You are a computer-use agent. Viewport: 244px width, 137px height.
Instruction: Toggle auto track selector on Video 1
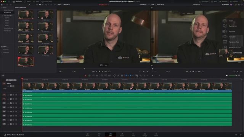11,86
